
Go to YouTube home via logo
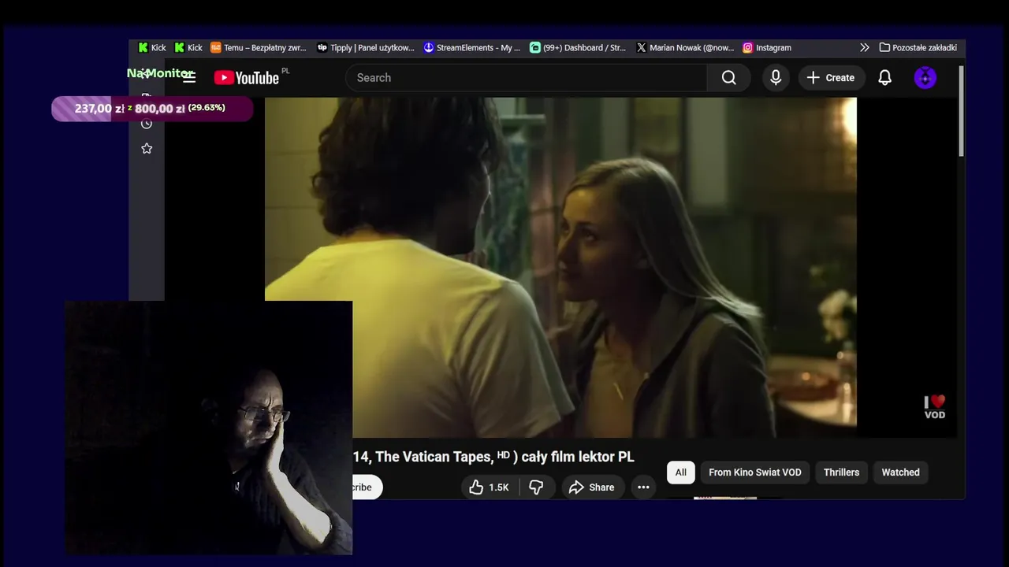[x=247, y=77]
